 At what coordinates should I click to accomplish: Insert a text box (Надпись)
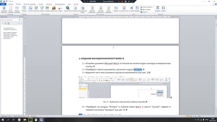tap(116, 9)
